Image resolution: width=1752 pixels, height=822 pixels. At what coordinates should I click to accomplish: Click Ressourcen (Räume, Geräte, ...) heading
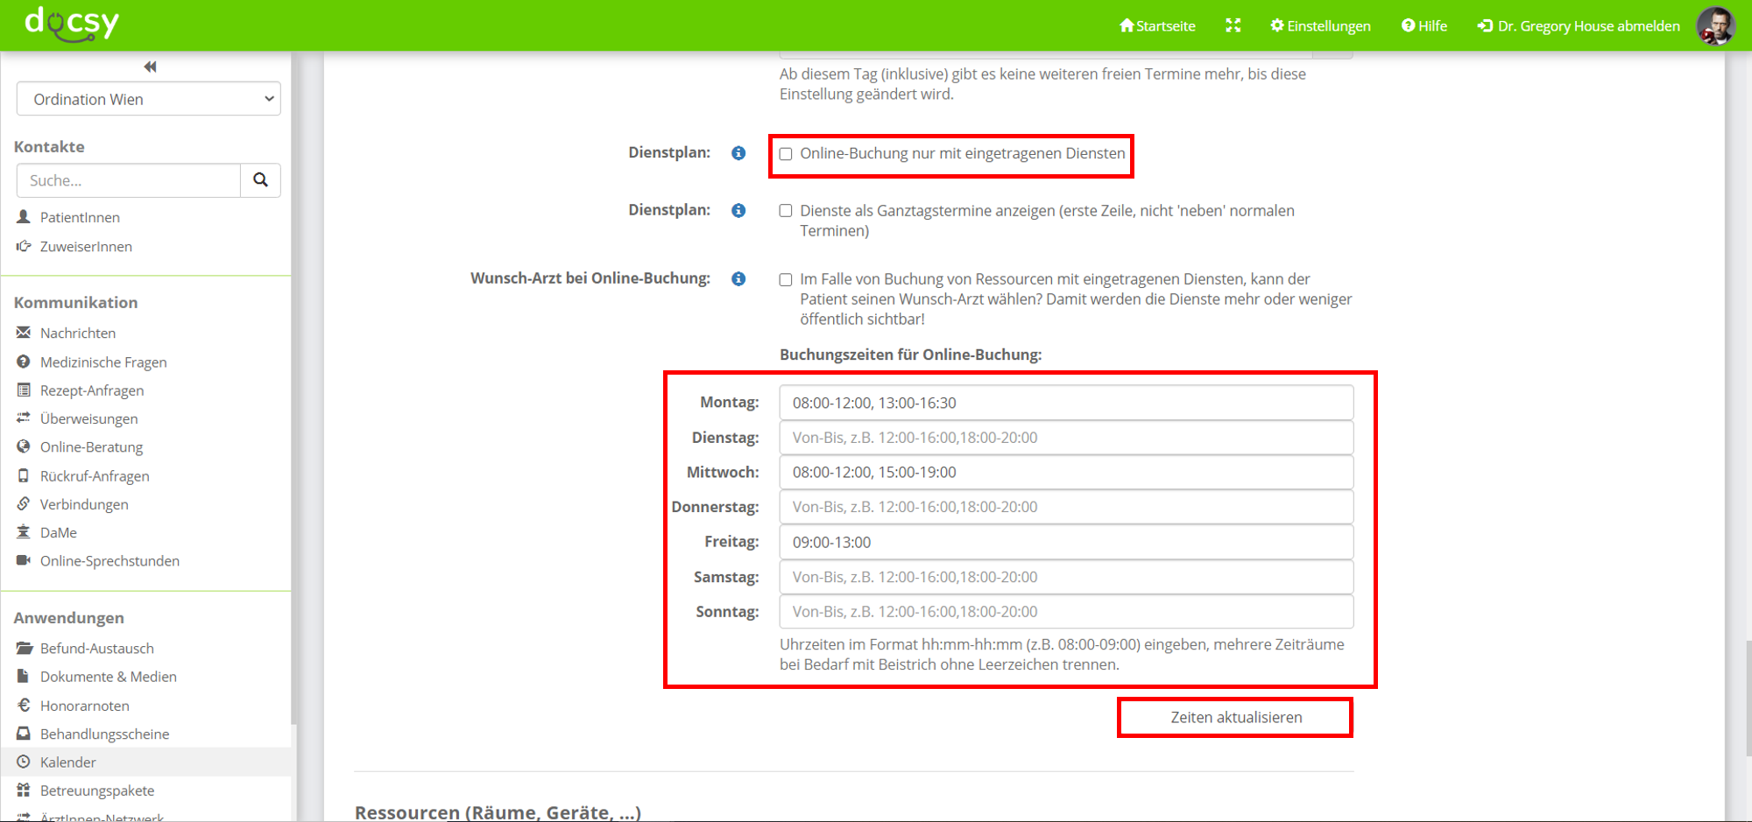pyautogui.click(x=498, y=812)
